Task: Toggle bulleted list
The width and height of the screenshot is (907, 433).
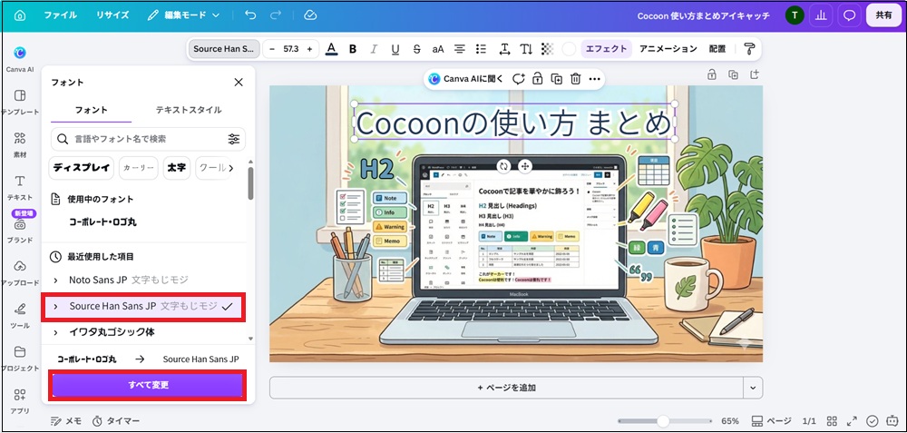Action: point(481,49)
